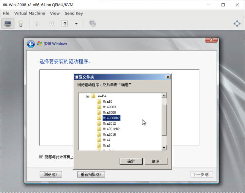The image size is (245, 193).
Task: Confirm with the 确定 button
Action: [131, 161]
